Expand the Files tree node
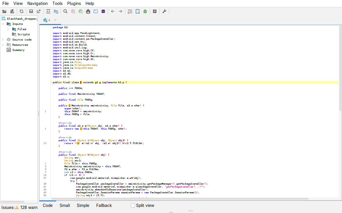 tap(8, 29)
